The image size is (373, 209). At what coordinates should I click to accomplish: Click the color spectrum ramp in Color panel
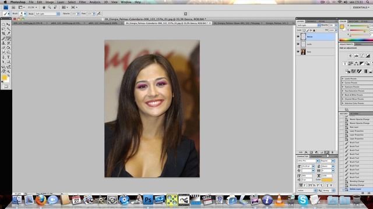[356, 39]
